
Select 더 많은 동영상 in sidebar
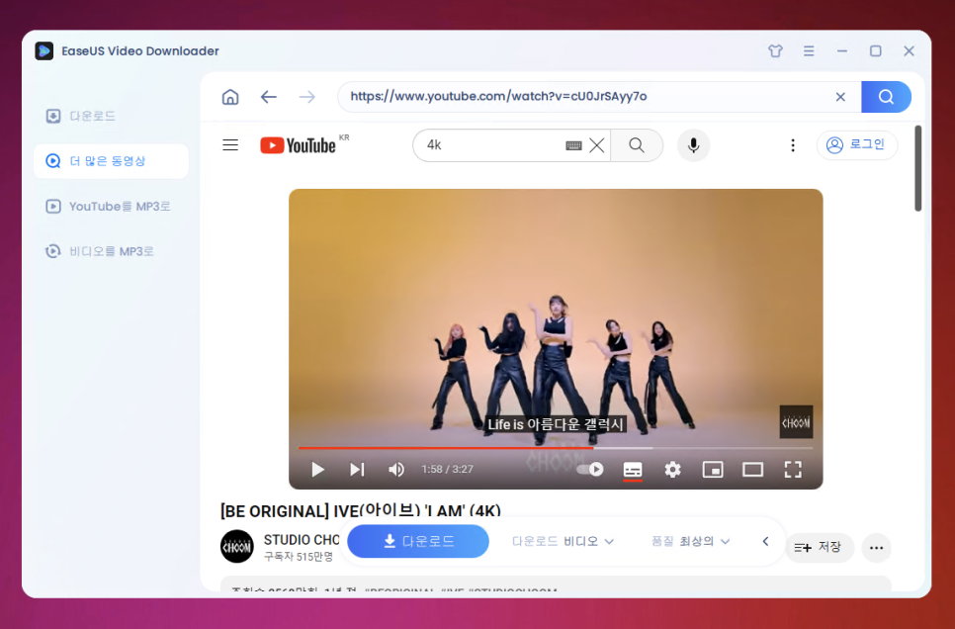point(111,161)
